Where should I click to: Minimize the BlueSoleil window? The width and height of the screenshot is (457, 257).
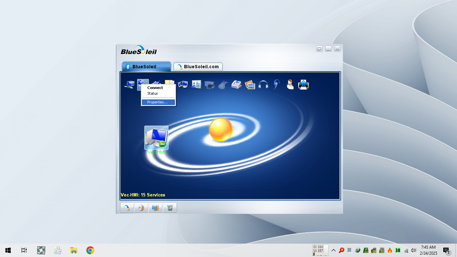tap(329, 49)
